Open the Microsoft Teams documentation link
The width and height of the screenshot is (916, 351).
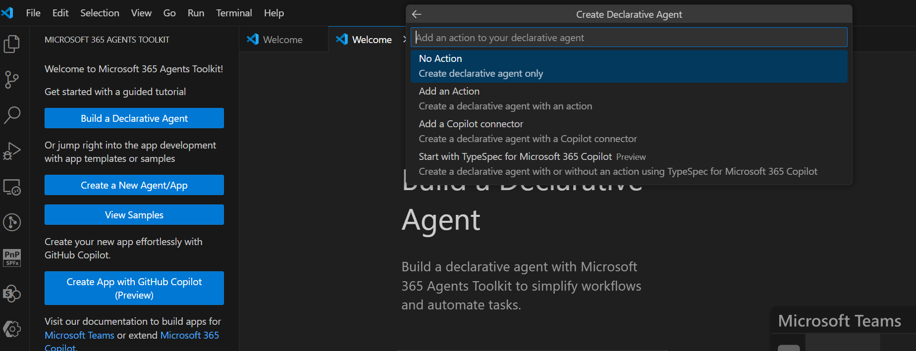[x=79, y=335]
